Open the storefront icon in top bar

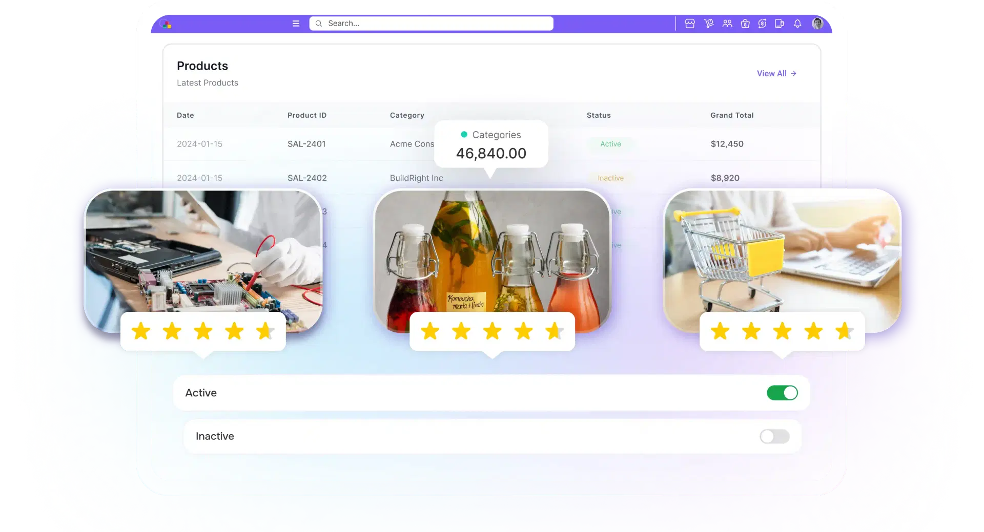(x=690, y=24)
